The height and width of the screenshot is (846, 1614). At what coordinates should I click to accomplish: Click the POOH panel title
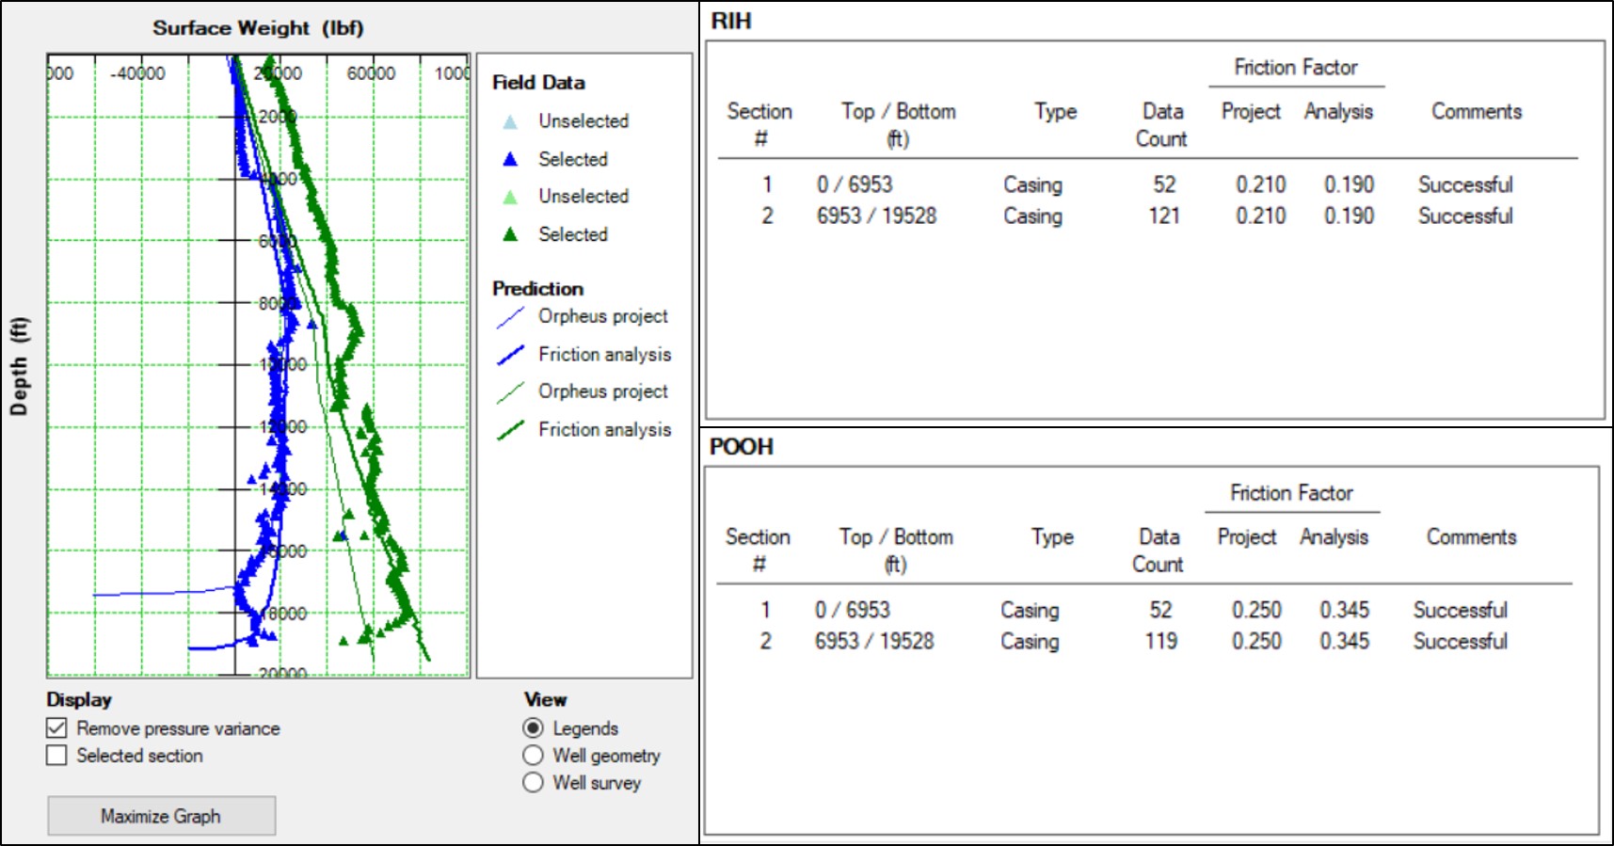[x=742, y=446]
